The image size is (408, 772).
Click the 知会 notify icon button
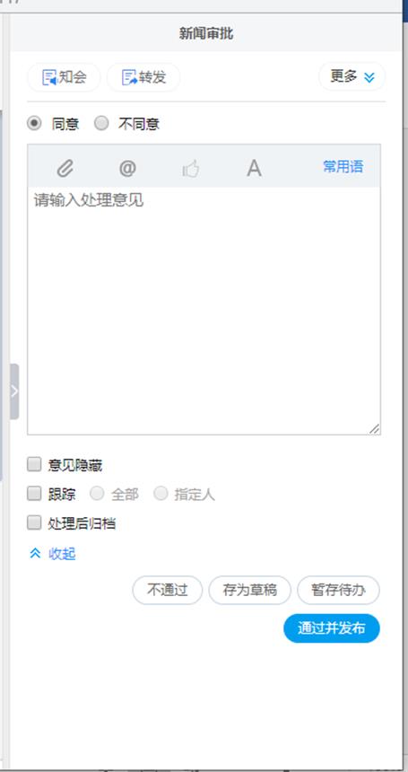pyautogui.click(x=64, y=77)
